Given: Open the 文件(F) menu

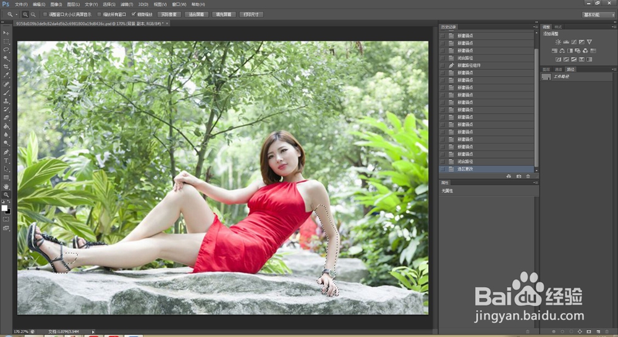Looking at the screenshot, I should (x=21, y=4).
